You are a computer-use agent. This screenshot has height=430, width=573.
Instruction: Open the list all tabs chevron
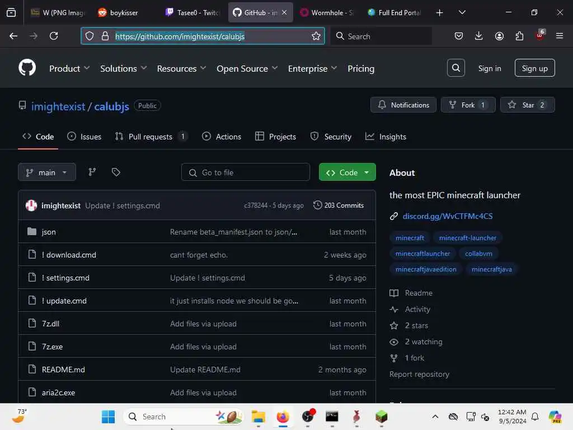[x=462, y=13]
